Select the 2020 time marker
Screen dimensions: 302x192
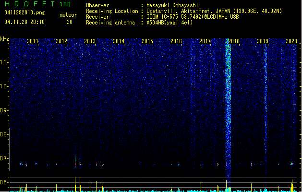[291, 41]
